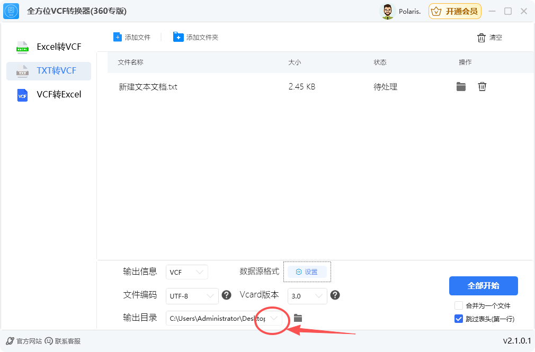Image resolution: width=535 pixels, height=352 pixels.
Task: Disable 跳过表头(第一行) checkbox
Action: click(x=459, y=319)
